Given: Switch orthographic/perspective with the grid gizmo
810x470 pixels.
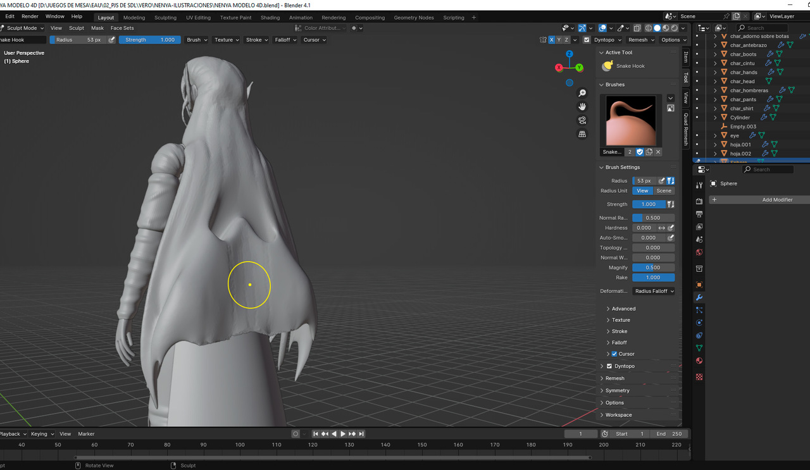Looking at the screenshot, I should (x=582, y=134).
